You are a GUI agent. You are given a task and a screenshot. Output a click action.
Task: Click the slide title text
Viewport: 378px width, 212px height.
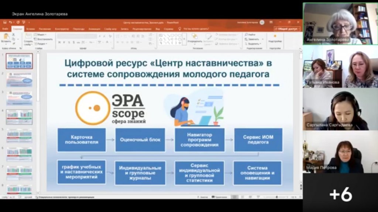tap(168, 69)
